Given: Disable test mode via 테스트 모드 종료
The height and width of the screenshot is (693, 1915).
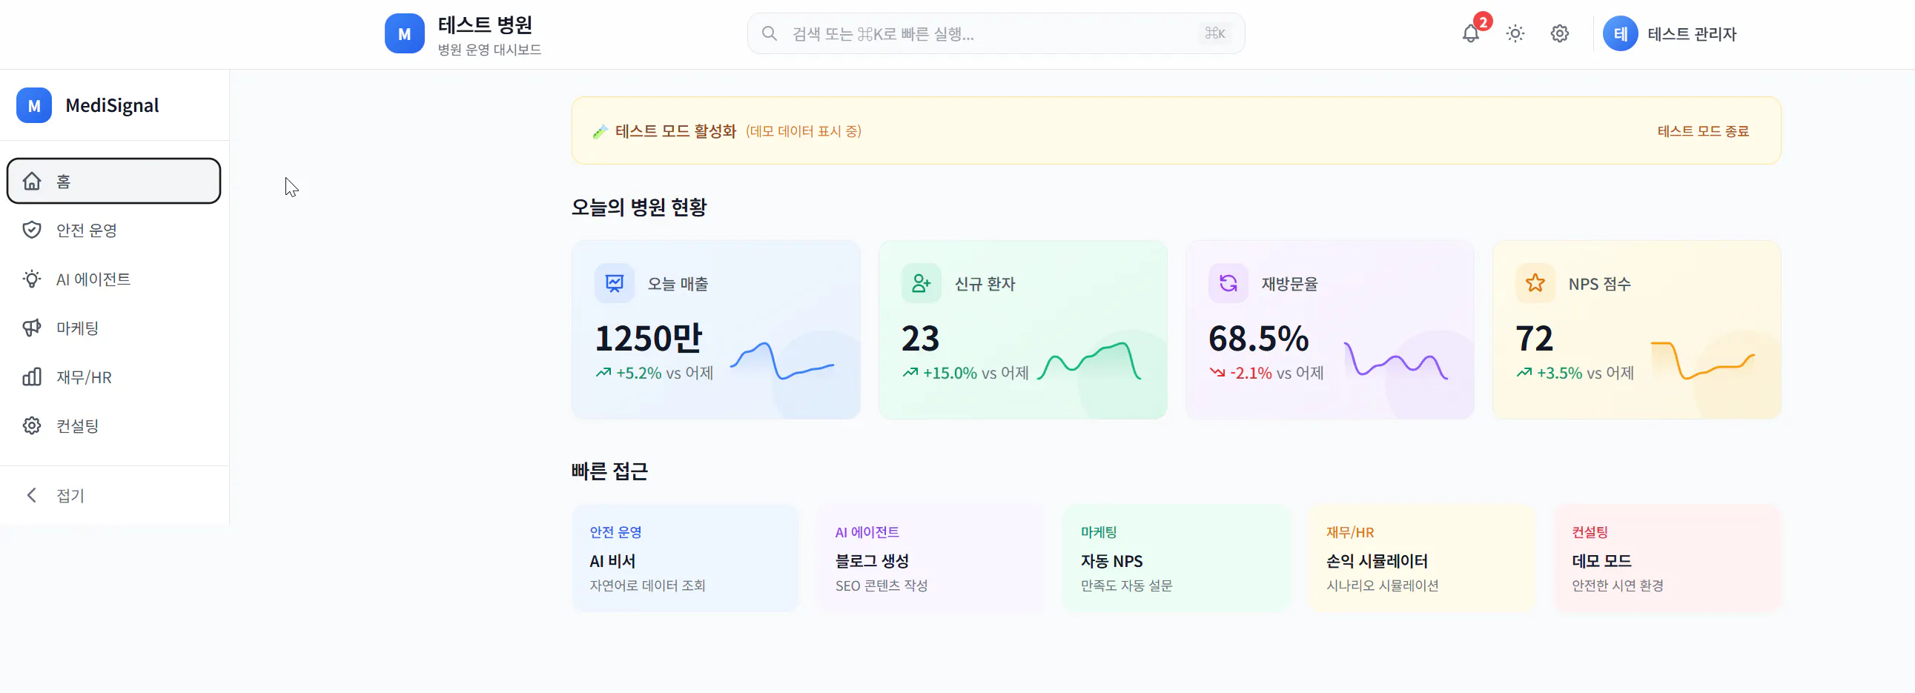Looking at the screenshot, I should click(x=1703, y=131).
